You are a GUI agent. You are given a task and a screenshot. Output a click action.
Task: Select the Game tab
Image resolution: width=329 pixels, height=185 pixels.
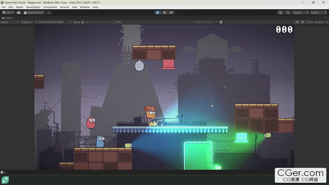[x=7, y=18]
